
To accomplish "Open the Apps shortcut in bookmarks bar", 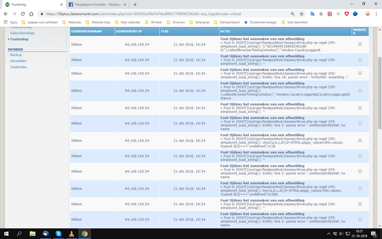I will tap(11, 22).
